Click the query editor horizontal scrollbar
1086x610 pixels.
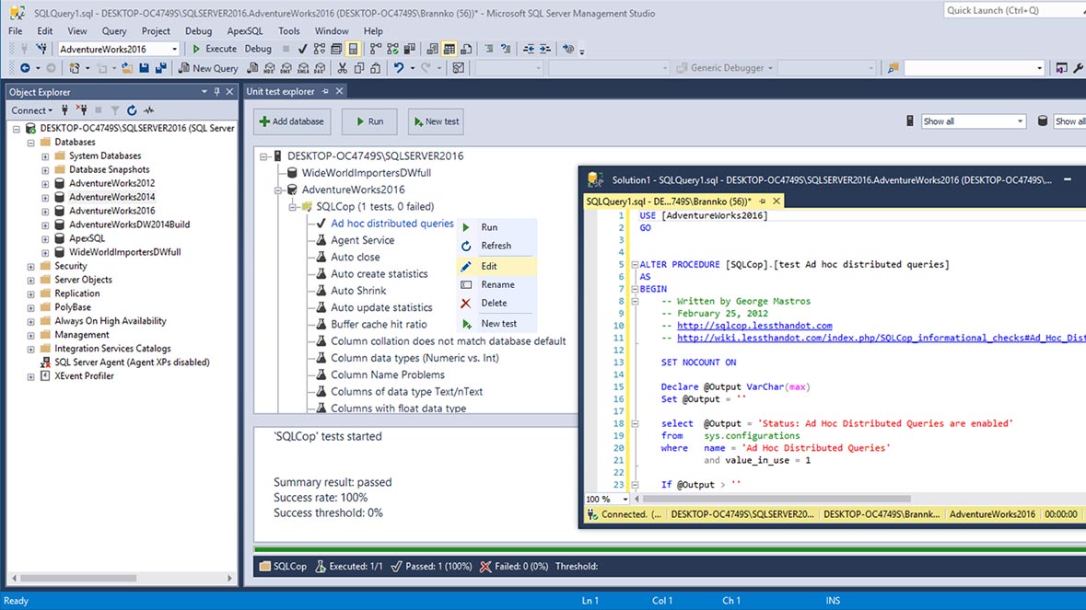pos(777,498)
